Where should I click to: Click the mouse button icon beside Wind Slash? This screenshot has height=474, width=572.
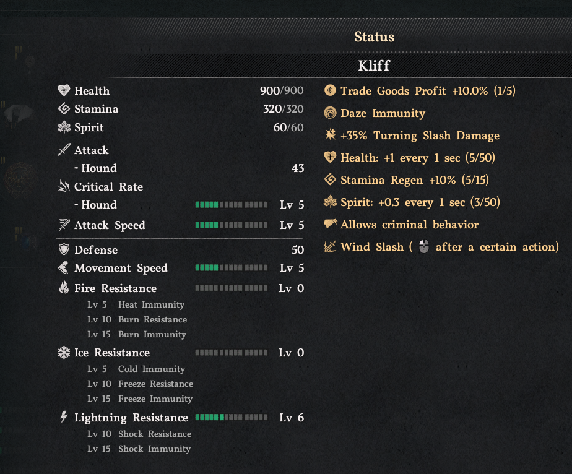(424, 247)
